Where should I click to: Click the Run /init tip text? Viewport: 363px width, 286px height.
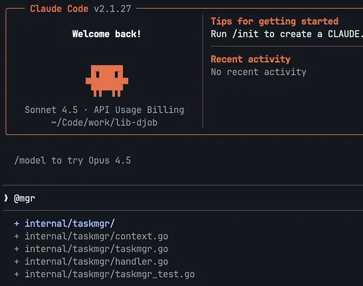286,34
